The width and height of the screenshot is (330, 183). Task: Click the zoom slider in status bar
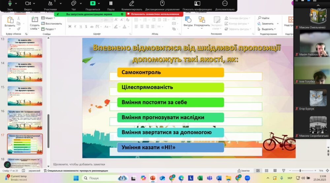point(302,171)
